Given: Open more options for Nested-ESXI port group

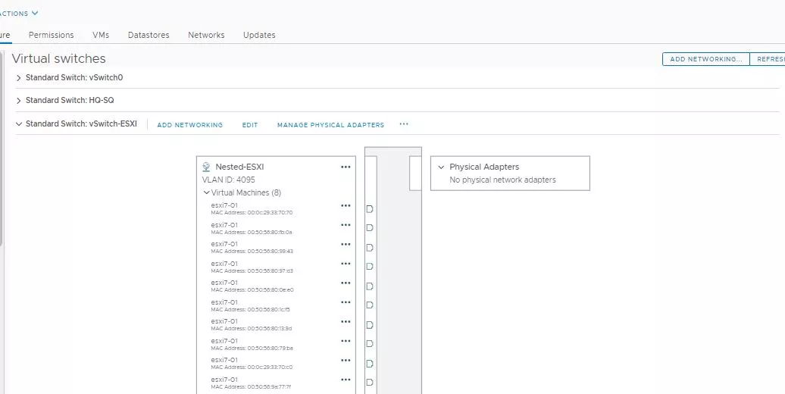Looking at the screenshot, I should pos(346,167).
